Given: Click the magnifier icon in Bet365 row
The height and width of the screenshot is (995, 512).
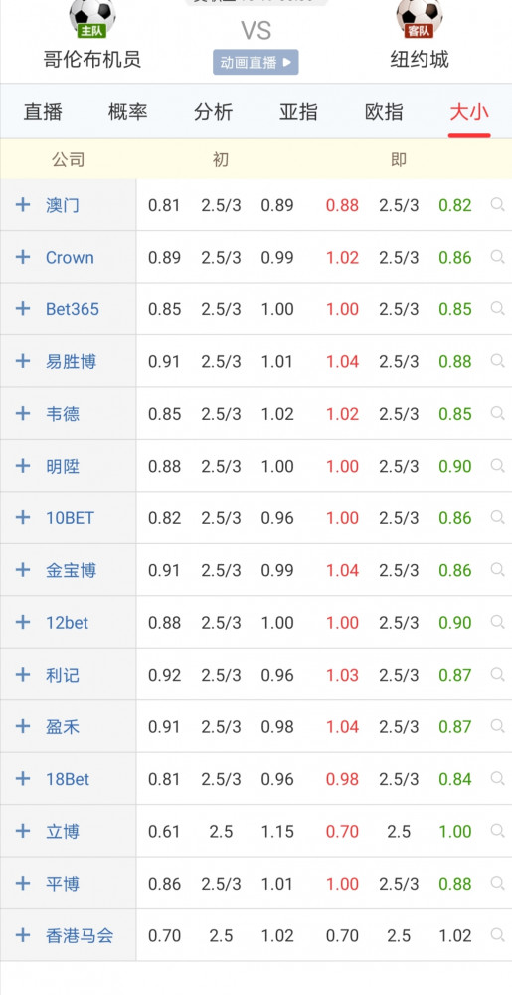Looking at the screenshot, I should [497, 309].
